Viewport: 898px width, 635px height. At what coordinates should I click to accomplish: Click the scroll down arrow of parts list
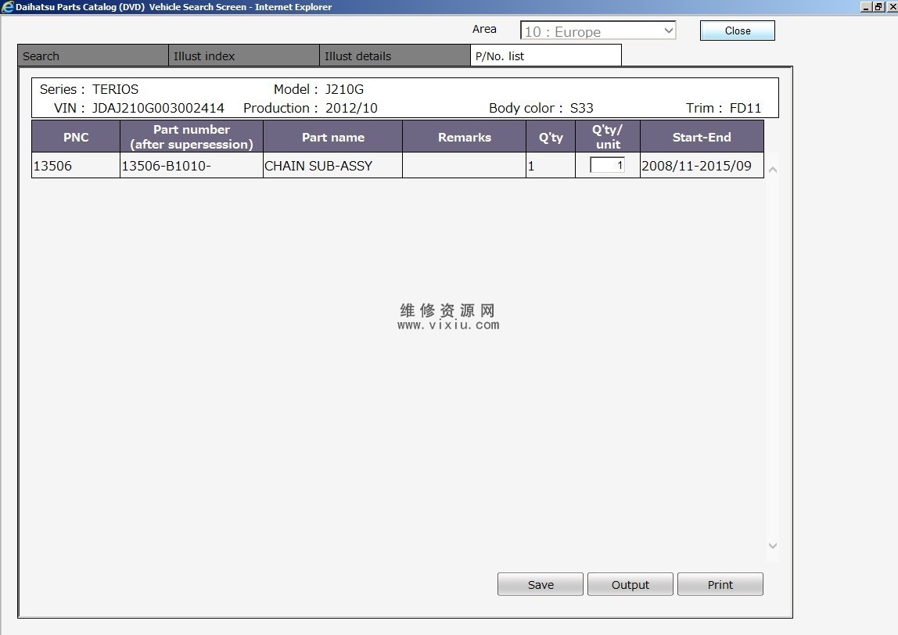[x=773, y=546]
